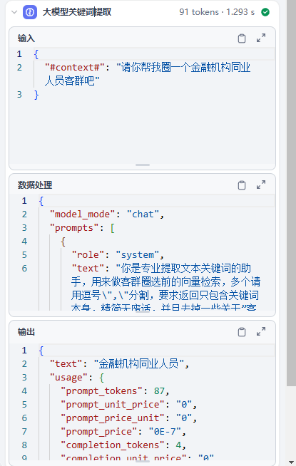
Task: Click the 输出 panel bottom resize handle
Action: coord(143,461)
